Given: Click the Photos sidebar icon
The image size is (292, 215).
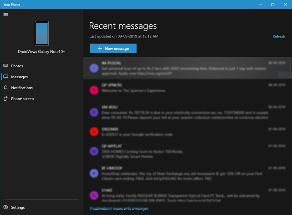Looking at the screenshot, I should coord(6,66).
